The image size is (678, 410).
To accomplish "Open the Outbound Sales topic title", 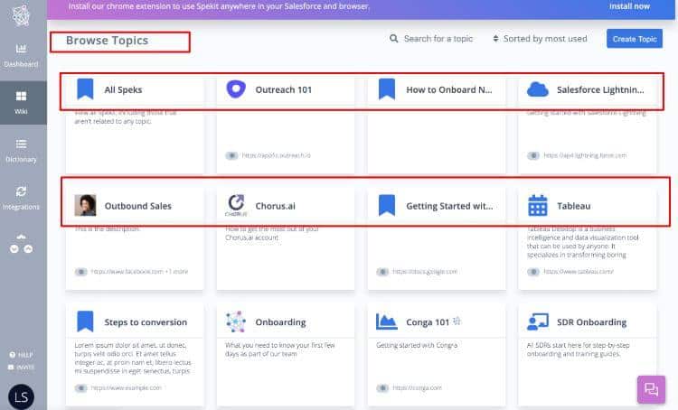I will pyautogui.click(x=138, y=206).
